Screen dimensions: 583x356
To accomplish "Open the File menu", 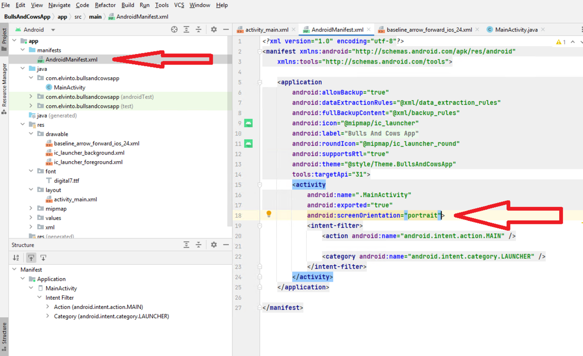I will [6, 5].
